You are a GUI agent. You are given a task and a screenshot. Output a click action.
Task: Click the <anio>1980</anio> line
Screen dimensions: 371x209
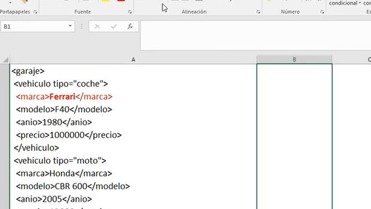pyautogui.click(x=54, y=122)
